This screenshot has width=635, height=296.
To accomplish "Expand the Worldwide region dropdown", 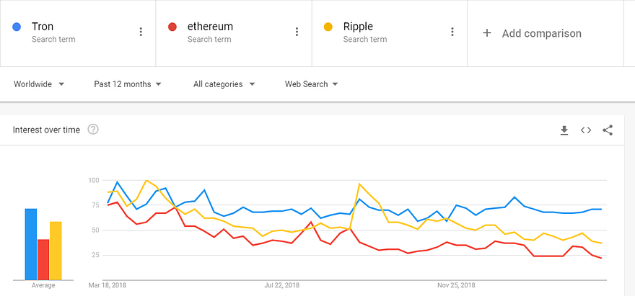I will pyautogui.click(x=39, y=84).
